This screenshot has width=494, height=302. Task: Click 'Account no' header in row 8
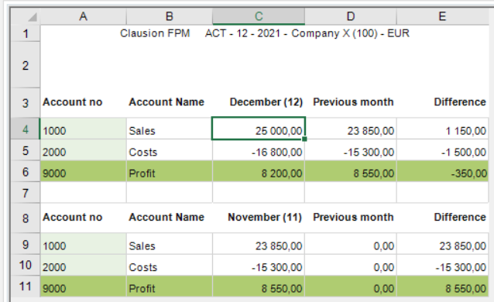73,217
